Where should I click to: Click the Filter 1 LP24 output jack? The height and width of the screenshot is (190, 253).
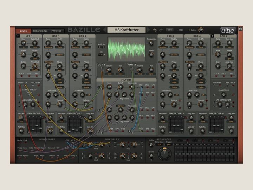point(142,87)
